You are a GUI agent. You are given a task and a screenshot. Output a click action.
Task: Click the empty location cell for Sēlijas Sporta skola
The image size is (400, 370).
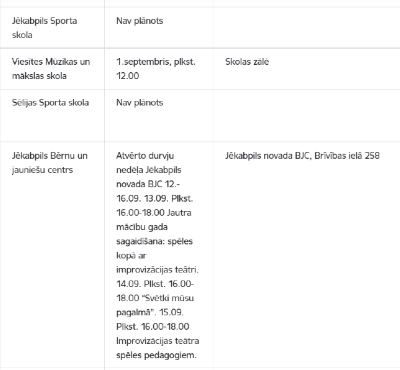[x=307, y=116]
